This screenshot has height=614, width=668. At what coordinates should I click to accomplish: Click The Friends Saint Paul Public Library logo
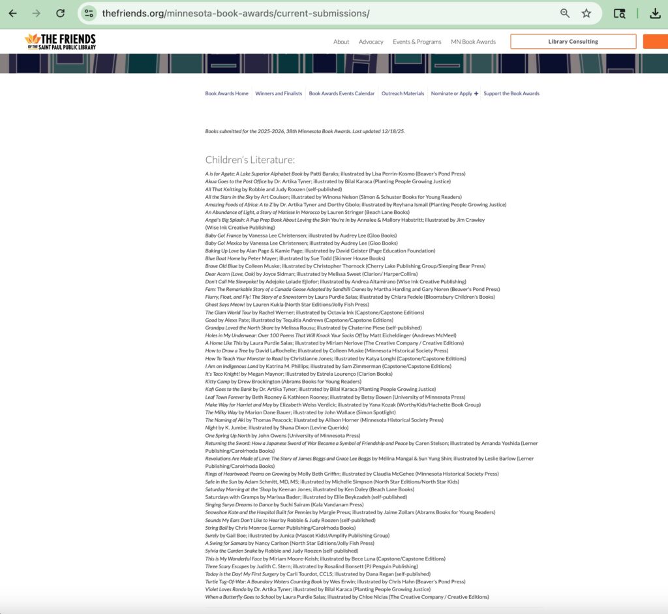pyautogui.click(x=60, y=42)
